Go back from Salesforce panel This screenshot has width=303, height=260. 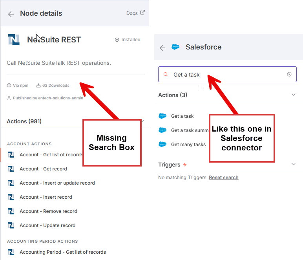pos(162,48)
